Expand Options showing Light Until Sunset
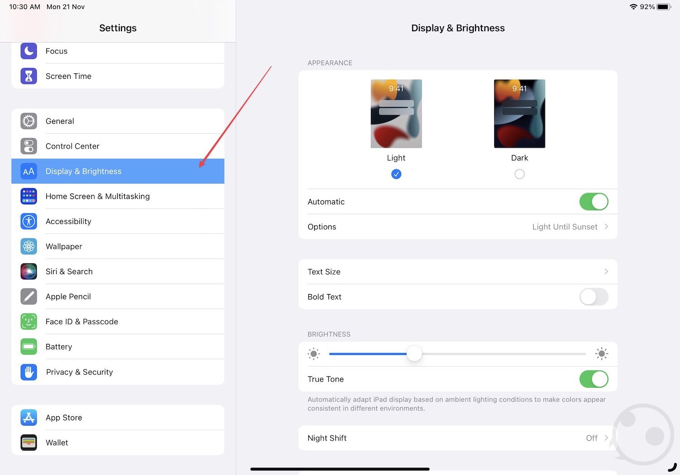The image size is (680, 475). (458, 227)
